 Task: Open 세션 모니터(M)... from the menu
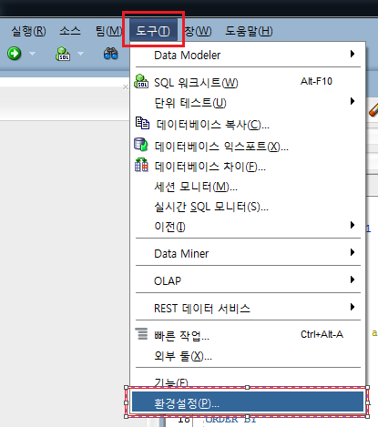pos(248,187)
